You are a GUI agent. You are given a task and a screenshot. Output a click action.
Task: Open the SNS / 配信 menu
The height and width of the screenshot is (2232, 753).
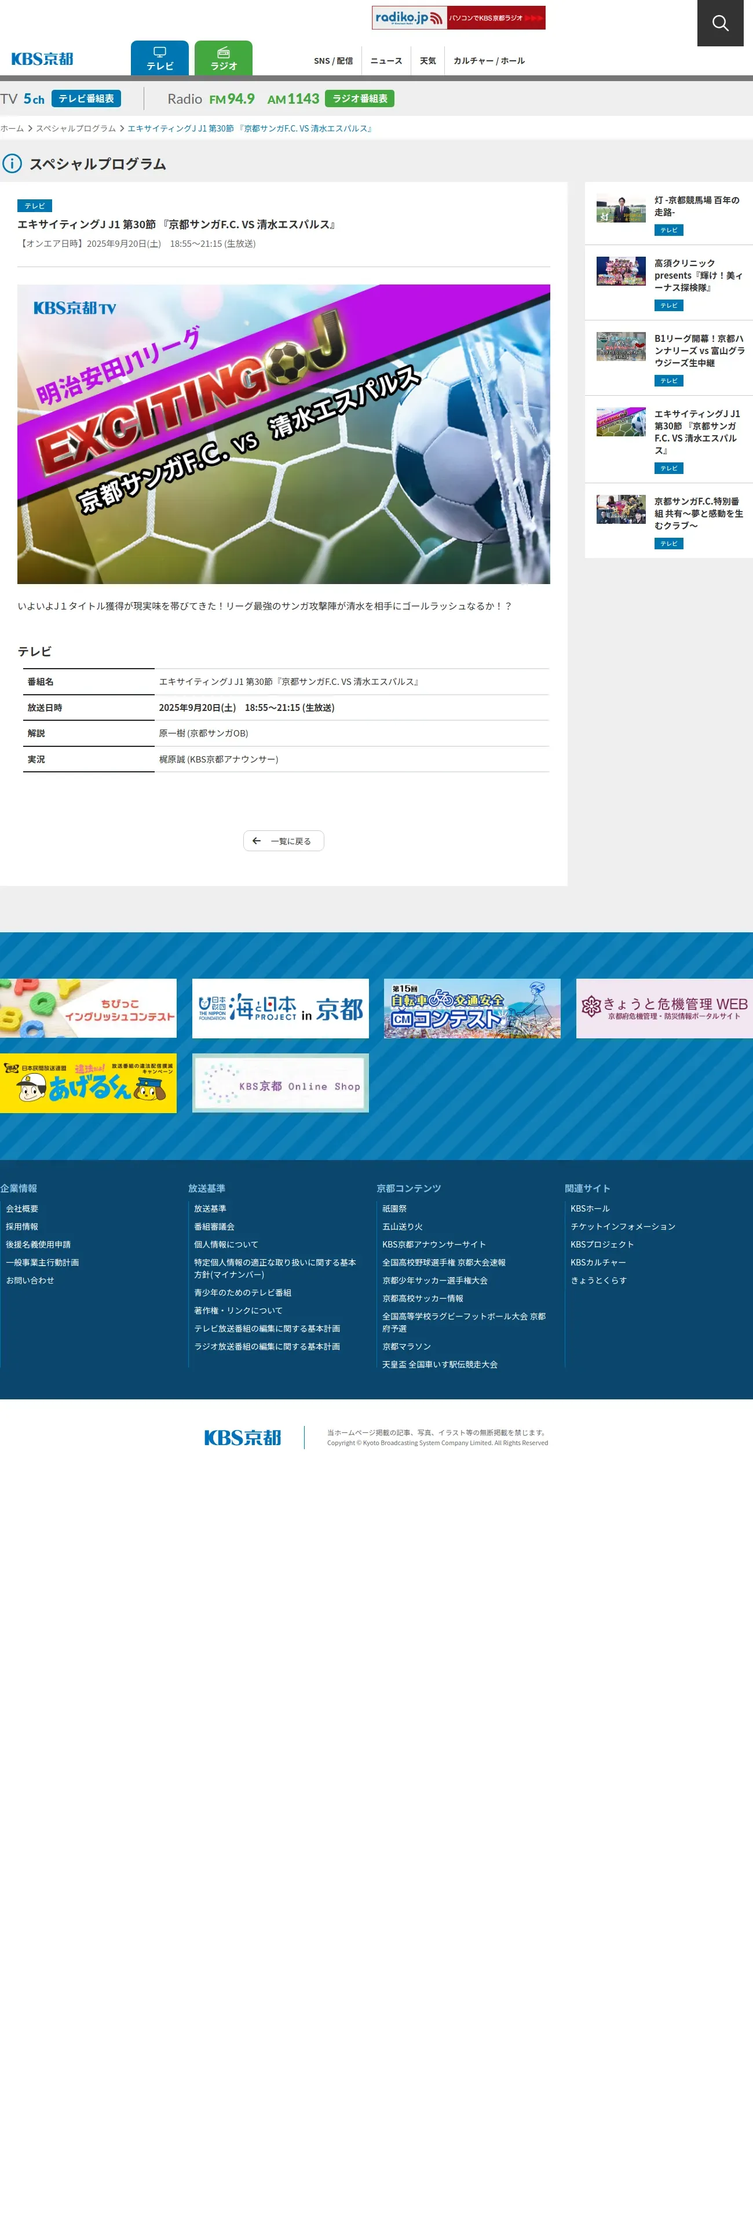(334, 61)
